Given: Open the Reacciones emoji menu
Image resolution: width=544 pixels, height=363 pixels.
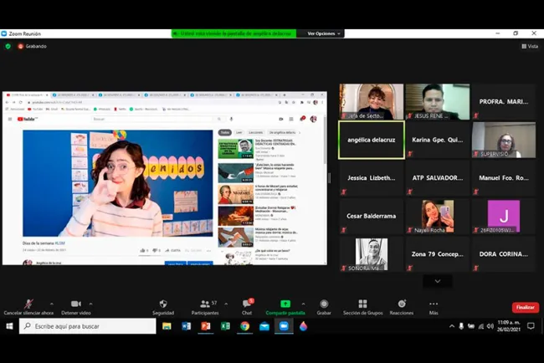Looking at the screenshot, I should click(402, 304).
